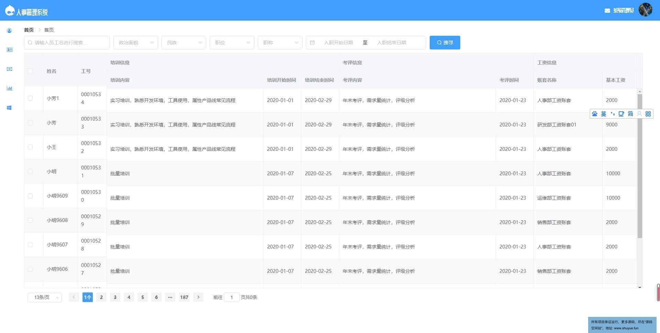Check the row for 小明9607
Screen dimensions: 660x333
tap(30, 245)
